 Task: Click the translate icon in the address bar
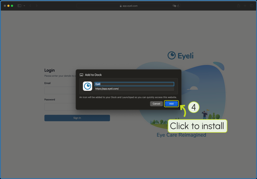click(174, 6)
